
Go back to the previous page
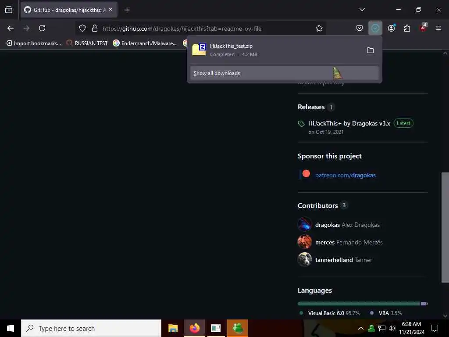tap(11, 28)
